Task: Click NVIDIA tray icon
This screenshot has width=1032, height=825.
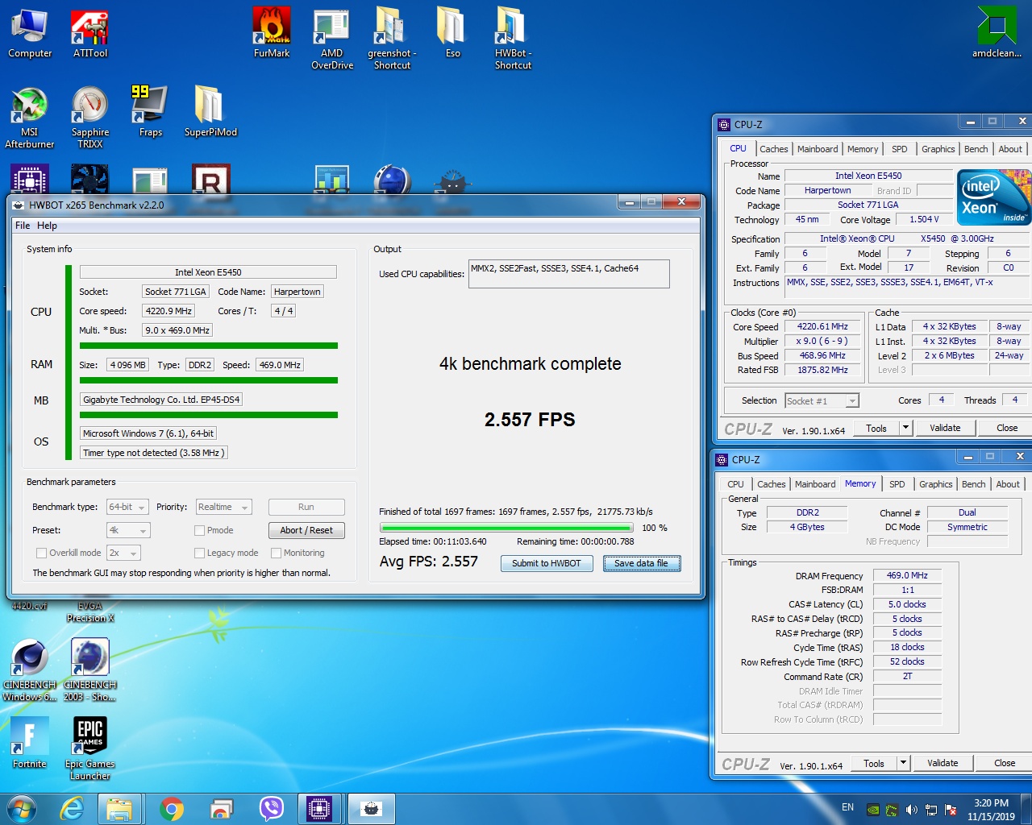Action: [x=873, y=810]
